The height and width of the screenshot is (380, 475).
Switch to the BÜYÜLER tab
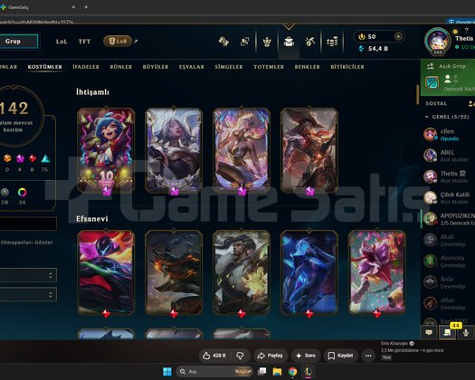pyautogui.click(x=156, y=67)
